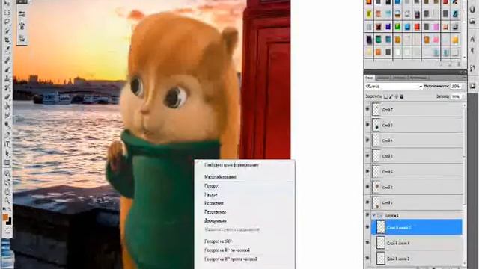Viewport: 479px width, 269px height.
Task: Enable lock all padlock icon
Action: (x=402, y=97)
